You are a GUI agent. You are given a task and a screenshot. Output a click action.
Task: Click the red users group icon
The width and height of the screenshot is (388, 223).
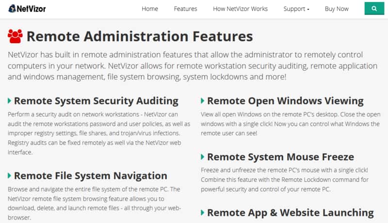pyautogui.click(x=15, y=36)
